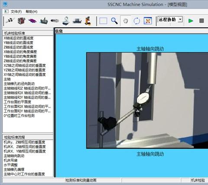Click the gray stop button
208x185 pixels.
point(201,21)
